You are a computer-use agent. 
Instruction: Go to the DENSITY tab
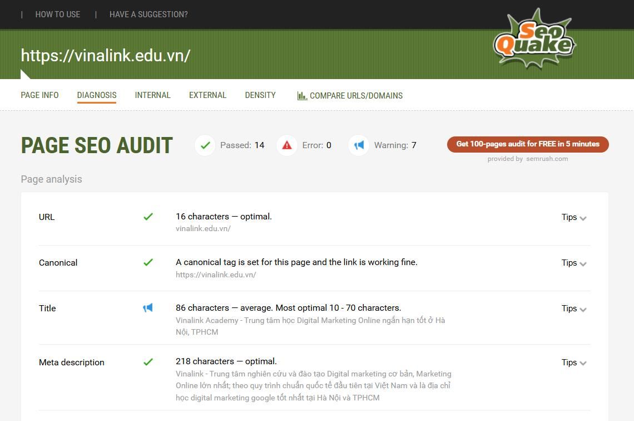[260, 95]
